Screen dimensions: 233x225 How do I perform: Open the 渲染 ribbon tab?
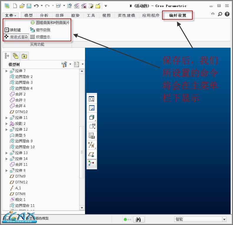pyautogui.click(x=75, y=16)
